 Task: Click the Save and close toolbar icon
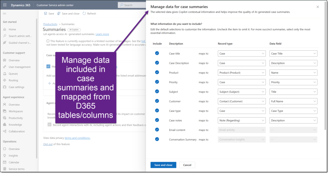(59, 13)
